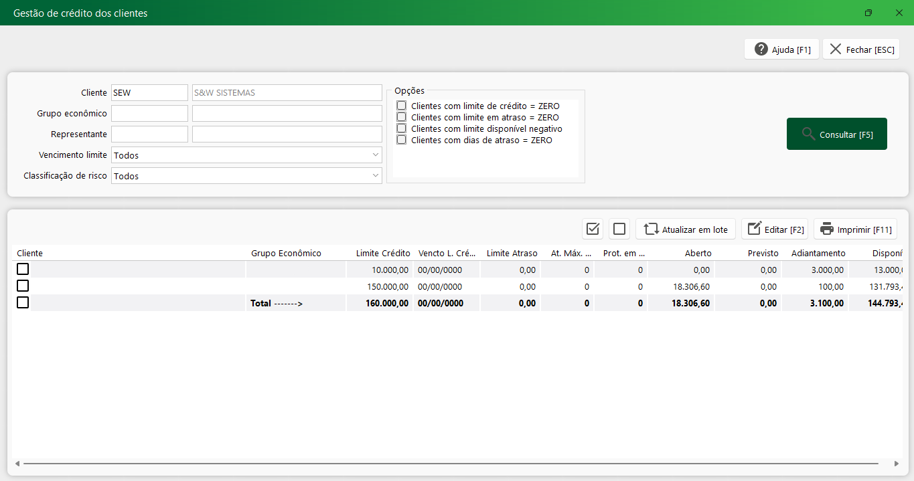
Task: Enable 'Clientes com limite em atraso = ZERO'
Action: [402, 117]
